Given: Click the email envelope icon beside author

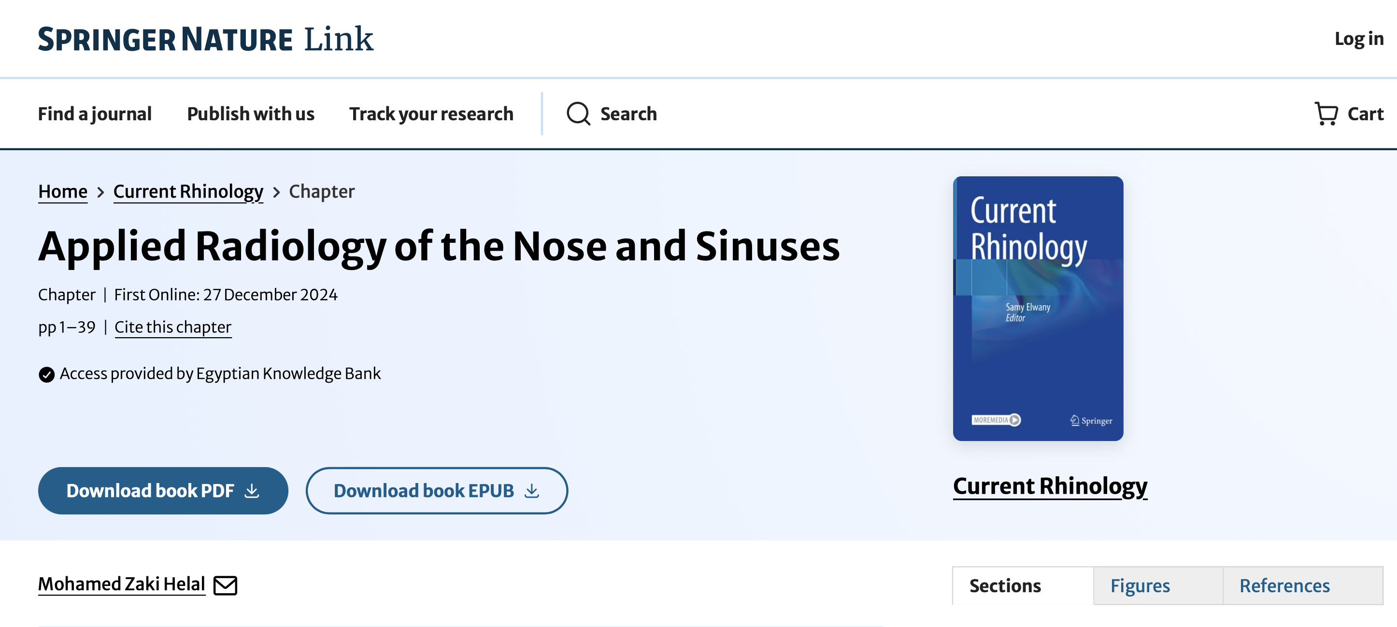Looking at the screenshot, I should tap(225, 585).
